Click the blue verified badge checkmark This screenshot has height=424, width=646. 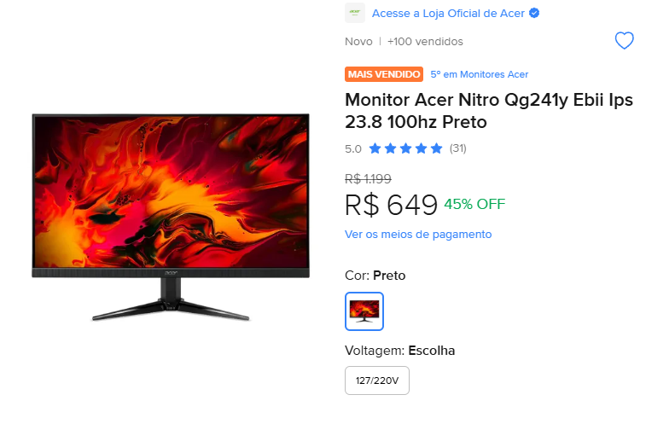[x=534, y=13]
